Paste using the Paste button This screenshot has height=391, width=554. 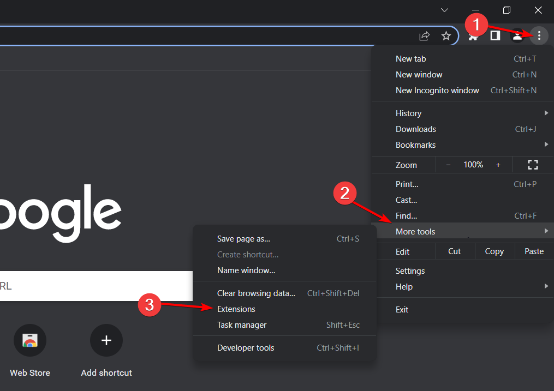coord(534,251)
